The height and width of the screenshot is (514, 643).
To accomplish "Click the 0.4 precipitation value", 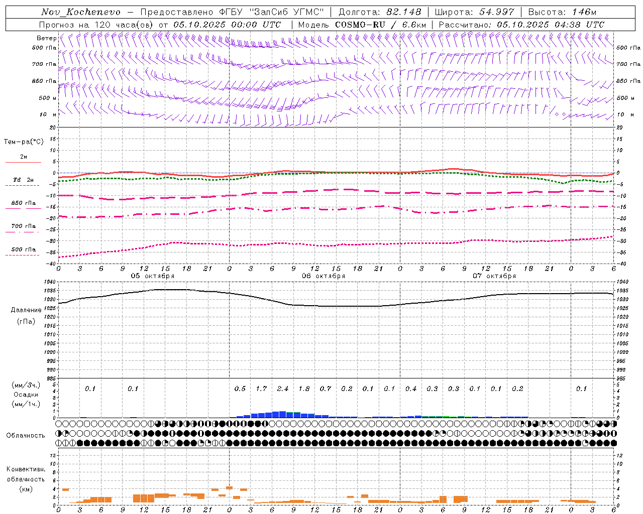I will point(411,389).
